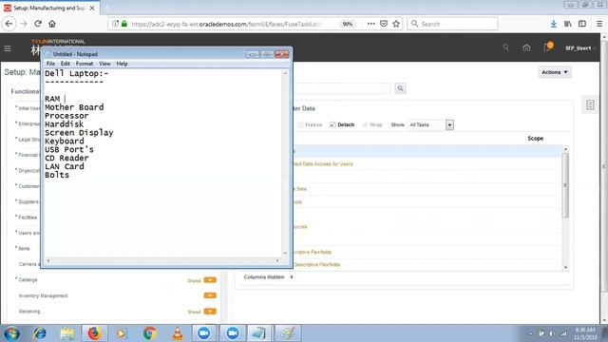Show Firefox sidebars icon
The image size is (608, 342).
[582, 24]
